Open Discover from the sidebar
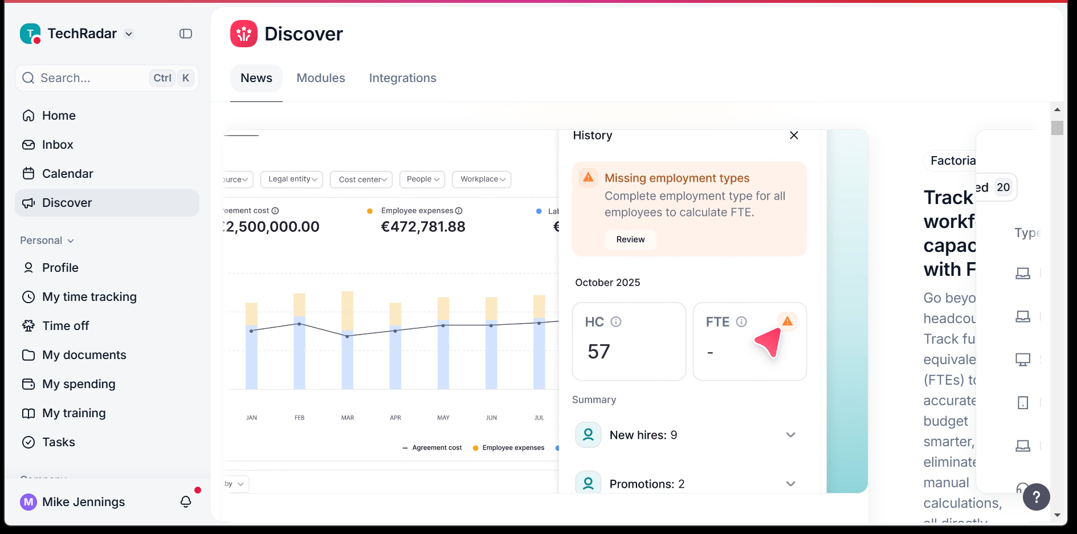1077x534 pixels. click(67, 202)
